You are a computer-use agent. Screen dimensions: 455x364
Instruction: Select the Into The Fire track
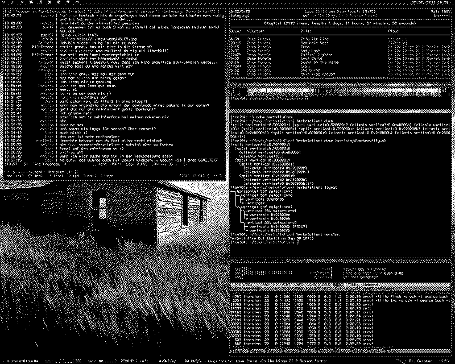tap(340, 39)
